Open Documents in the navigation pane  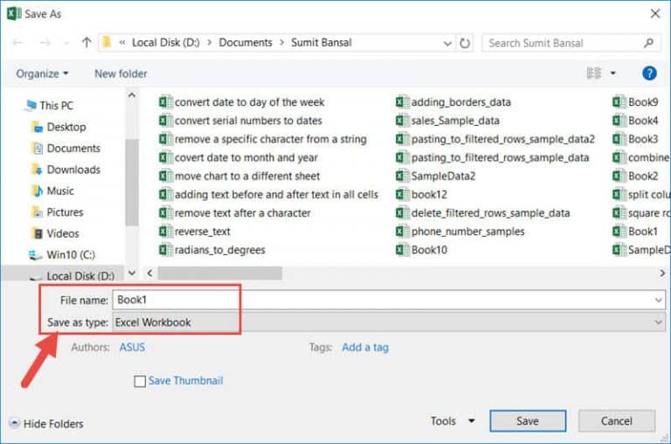click(x=66, y=148)
